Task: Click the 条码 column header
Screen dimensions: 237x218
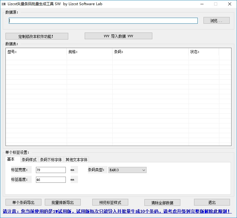Action: (x=150, y=52)
